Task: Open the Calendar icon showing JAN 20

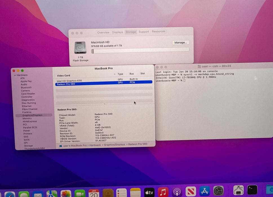Action: 94,193
